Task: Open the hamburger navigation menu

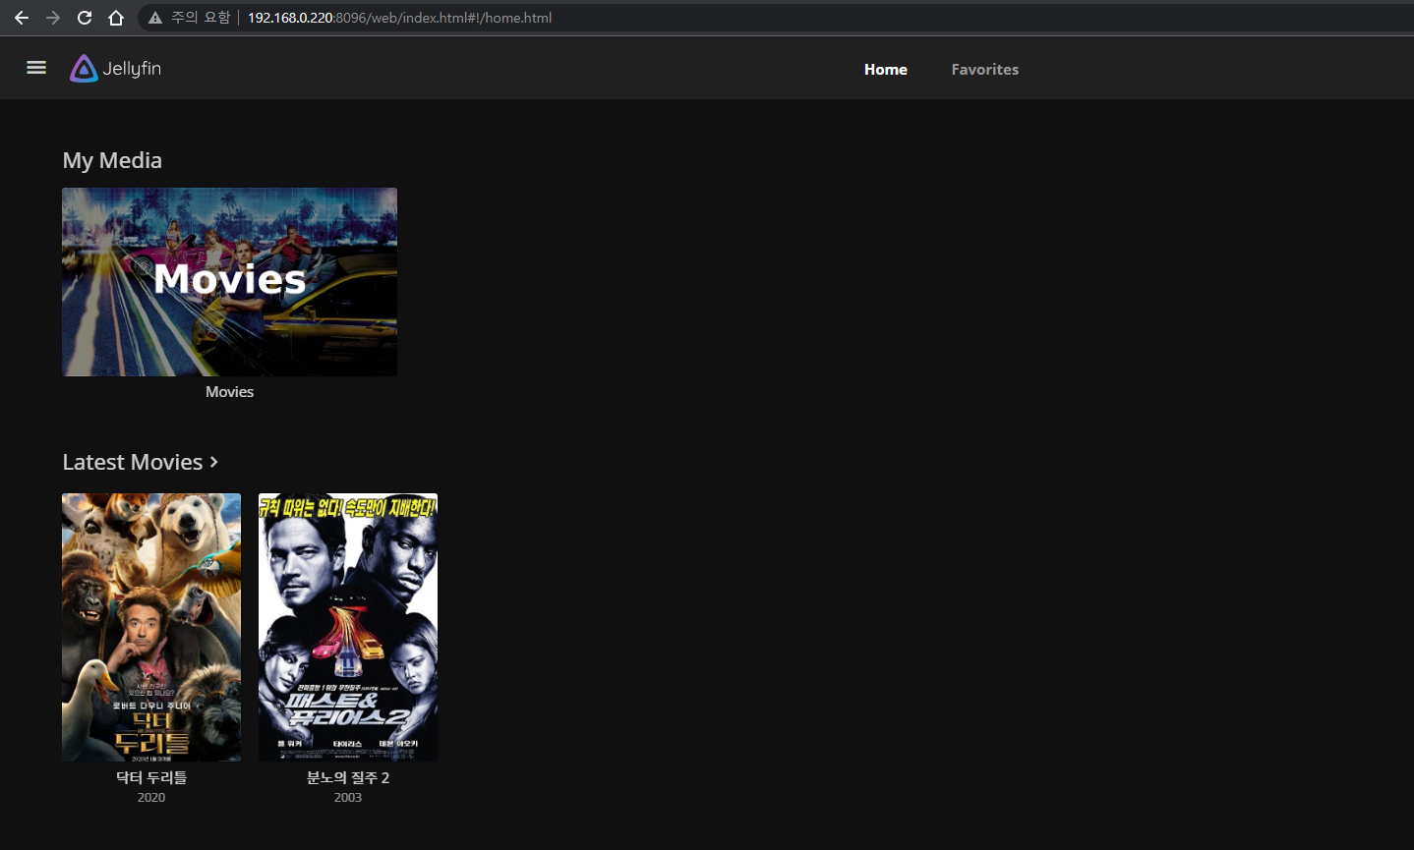Action: 36,68
